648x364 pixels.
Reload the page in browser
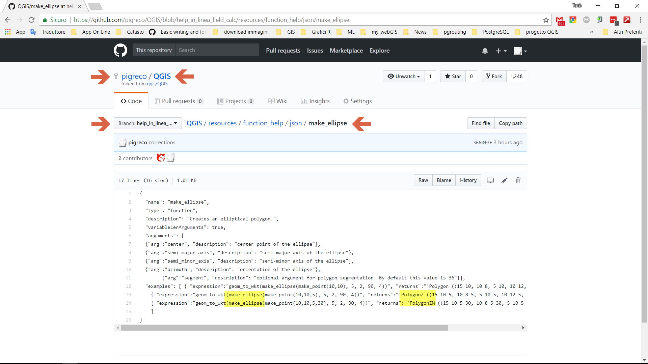[31, 20]
